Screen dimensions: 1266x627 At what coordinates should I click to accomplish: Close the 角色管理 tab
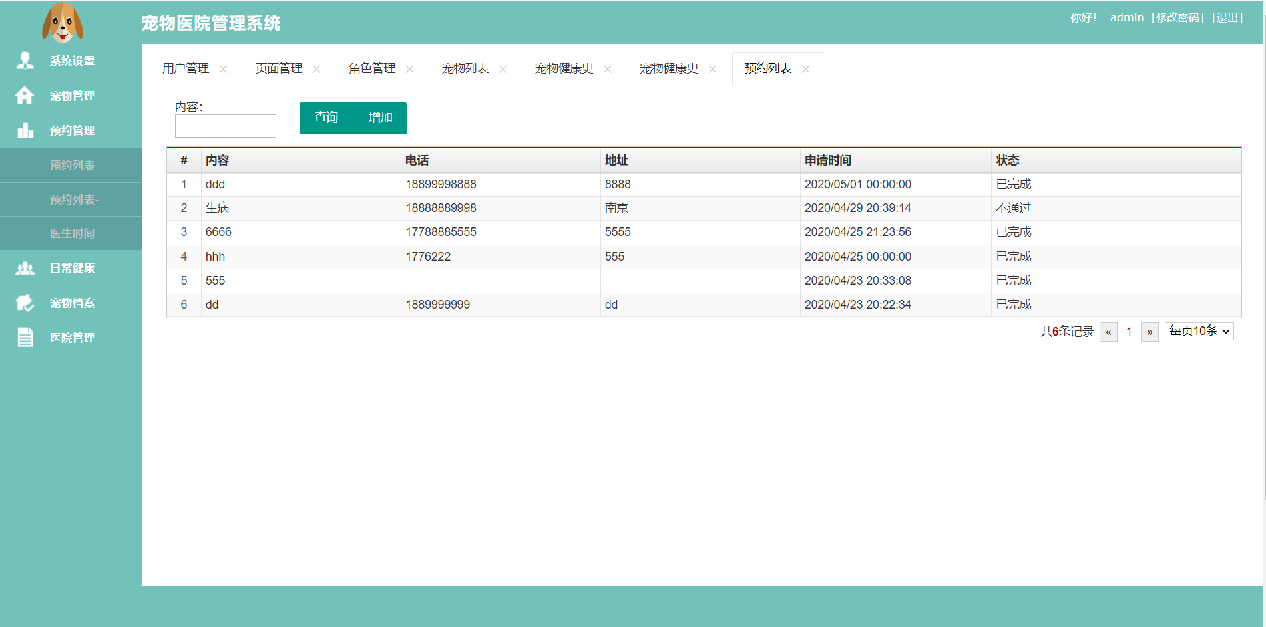pos(409,69)
